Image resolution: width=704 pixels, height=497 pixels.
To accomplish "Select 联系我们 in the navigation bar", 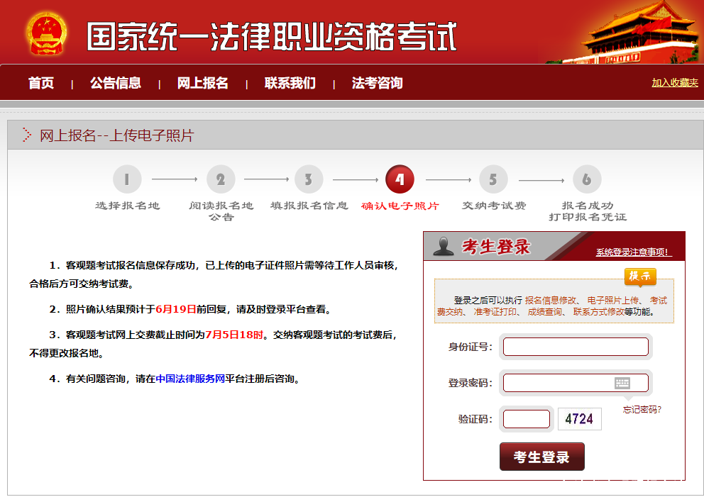I will click(287, 82).
